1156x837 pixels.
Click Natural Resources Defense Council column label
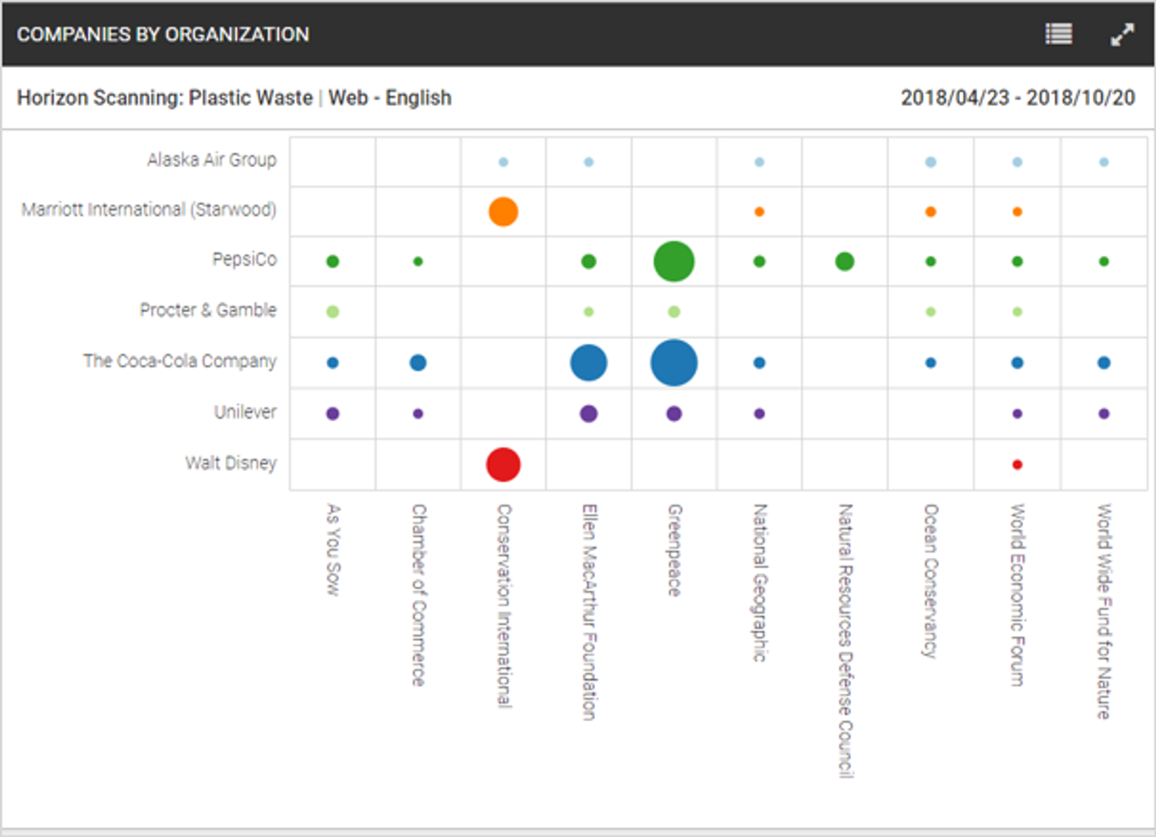[x=846, y=641]
